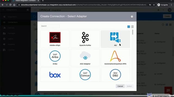Image resolution: width=174 pixels, height=97 pixels.
Task: Open the Incognito profile indicator
Action: 163,5
